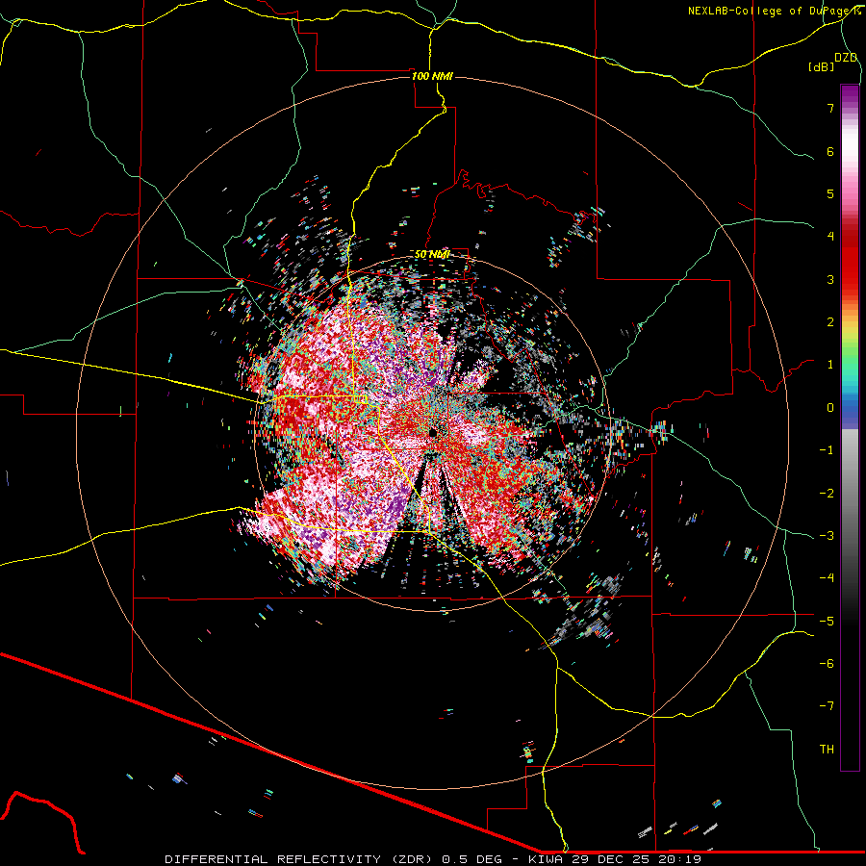Click the 100 NMI range ring label

pos(432,76)
